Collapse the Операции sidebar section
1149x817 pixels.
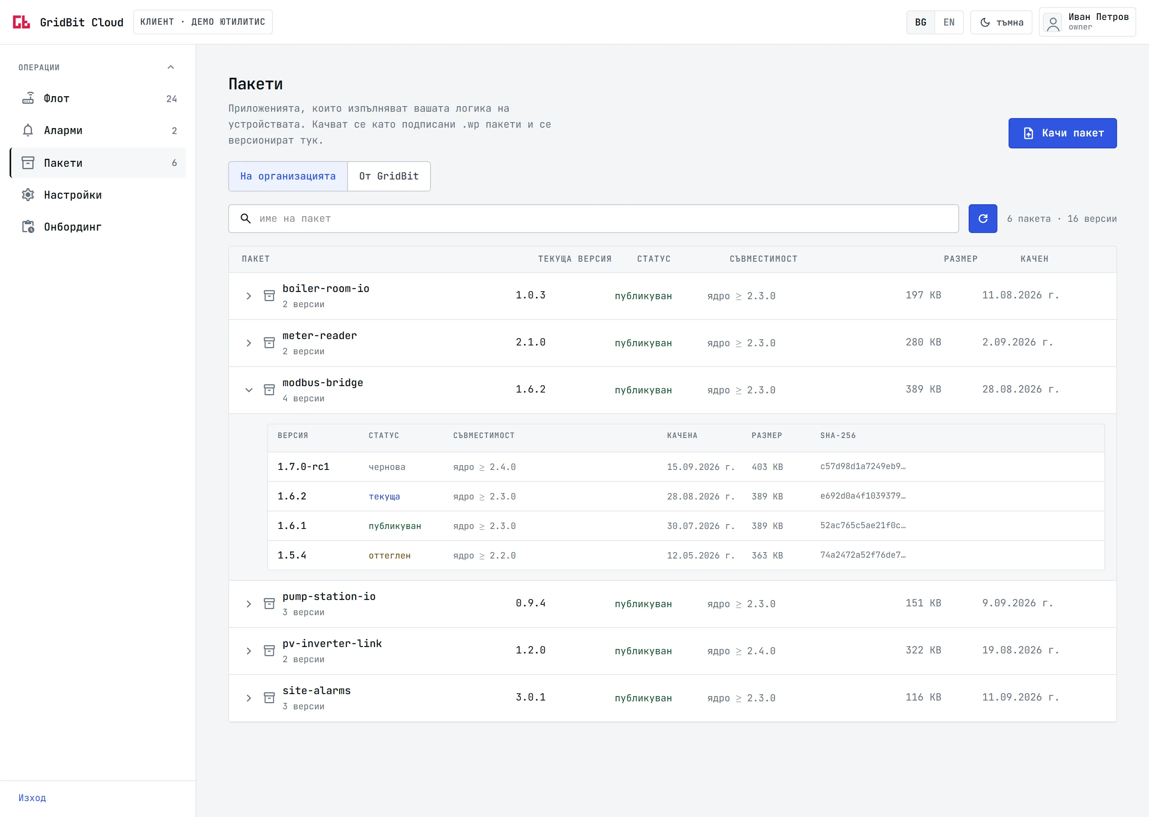(x=170, y=67)
